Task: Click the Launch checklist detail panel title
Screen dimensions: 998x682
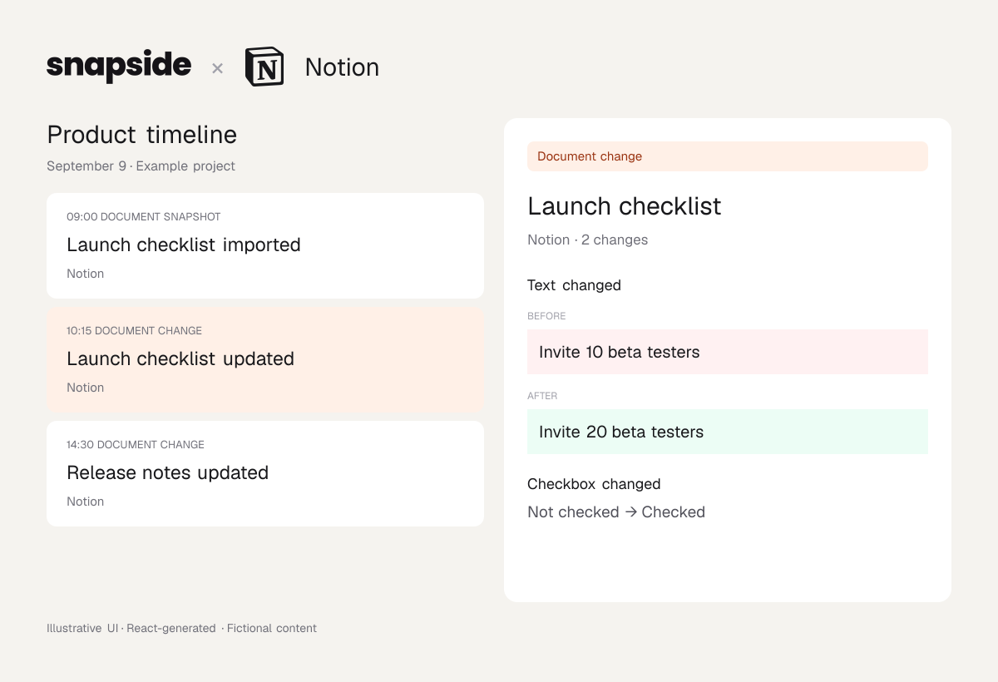Action: [625, 206]
